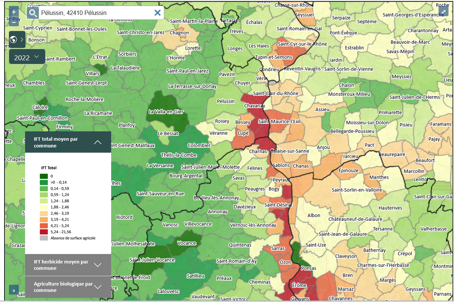Screen dimensions: 454x302
Task: Click the Pélussin commune label on map
Action: pos(226,101)
